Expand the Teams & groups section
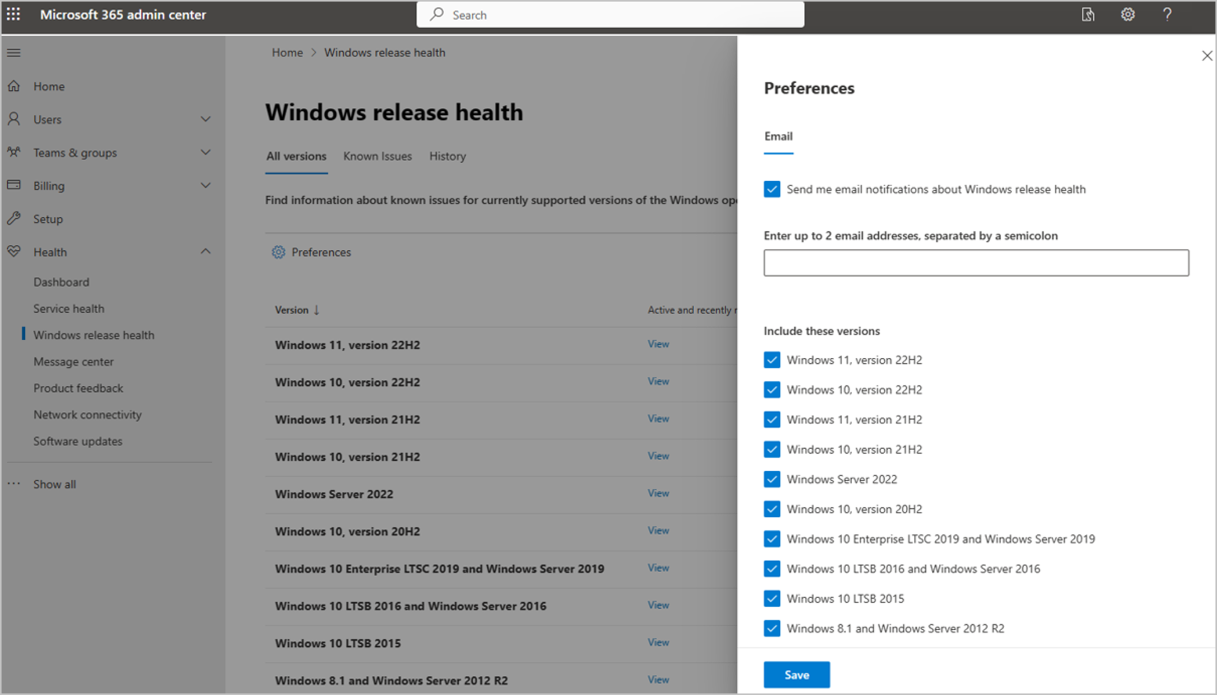 (206, 152)
